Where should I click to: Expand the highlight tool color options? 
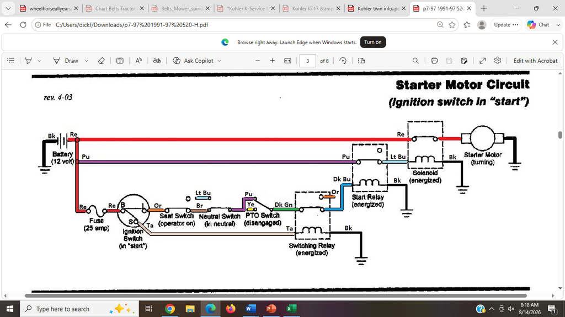(39, 61)
